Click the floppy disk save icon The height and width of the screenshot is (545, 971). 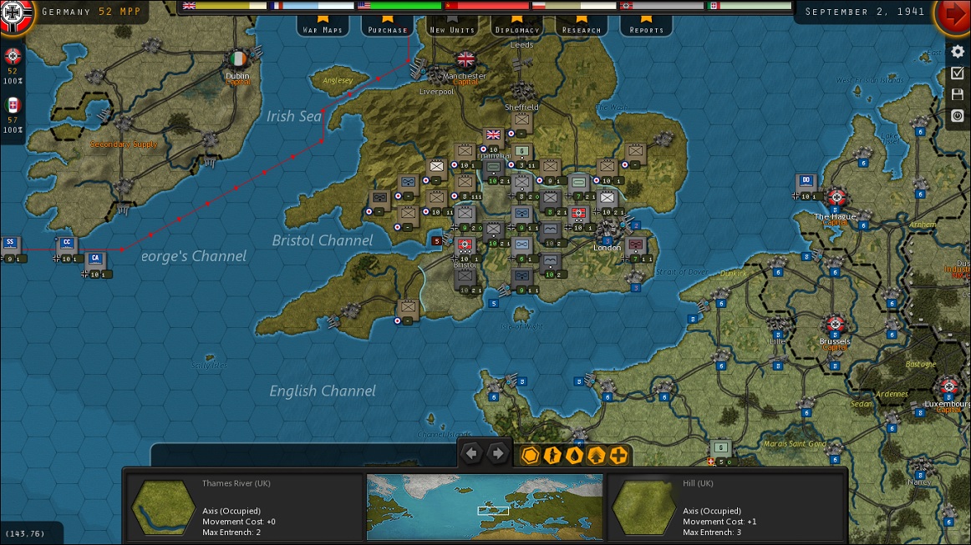958,94
